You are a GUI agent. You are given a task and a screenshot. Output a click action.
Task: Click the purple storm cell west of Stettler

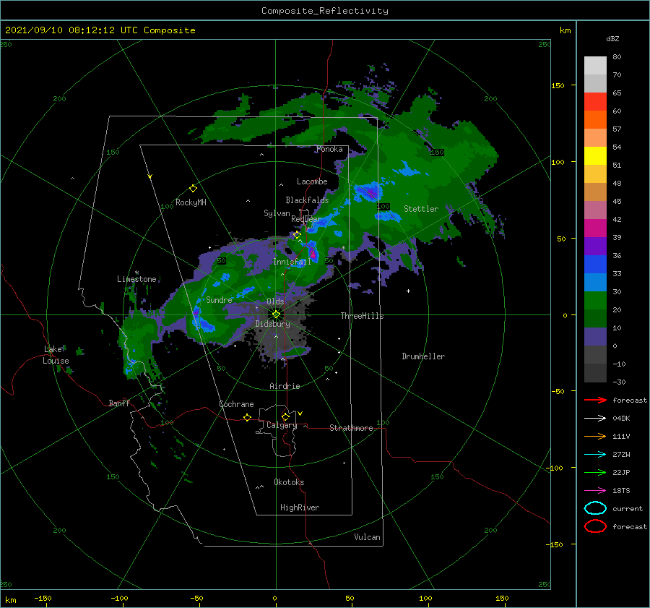pos(370,192)
